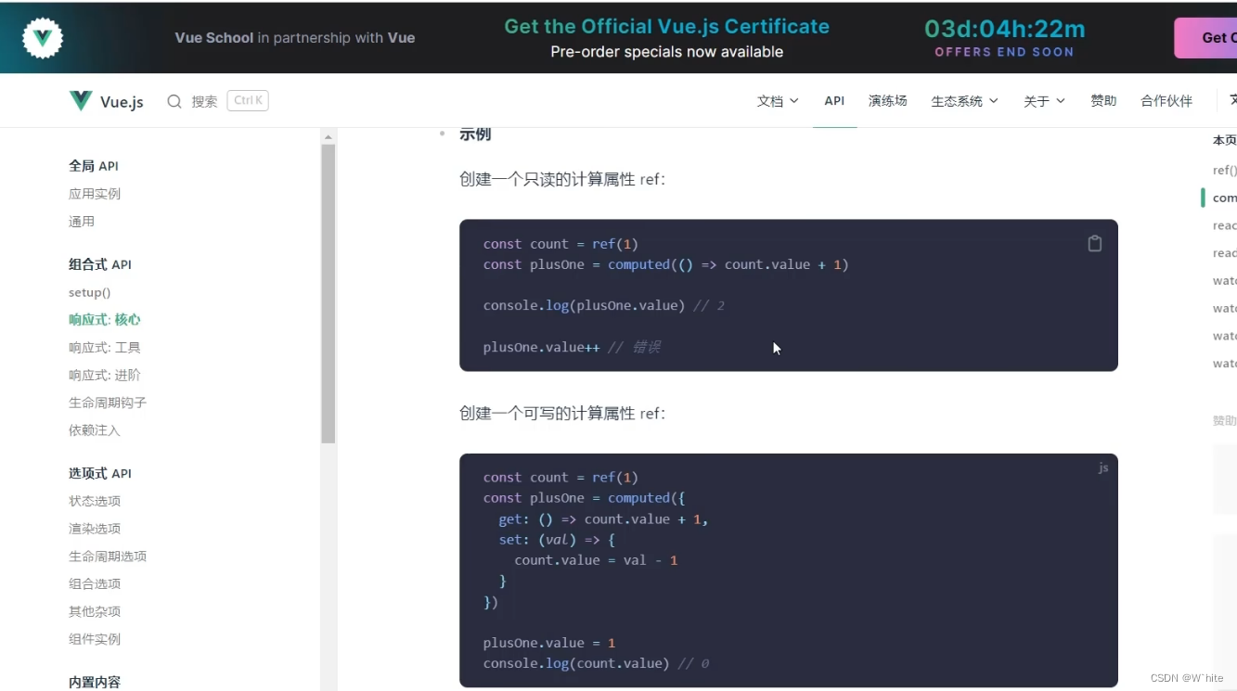1237x691 pixels.
Task: Open 状态选项 in sidebar
Action: coord(95,501)
